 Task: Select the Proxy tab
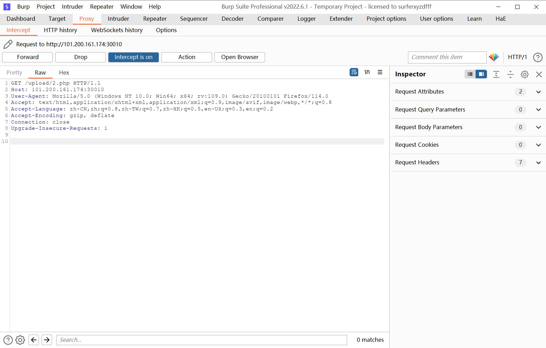coord(87,19)
